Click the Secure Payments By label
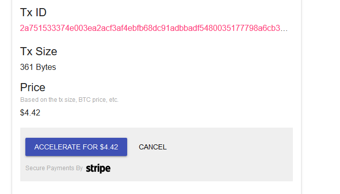Viewport: 340px width, 194px height. pos(54,168)
